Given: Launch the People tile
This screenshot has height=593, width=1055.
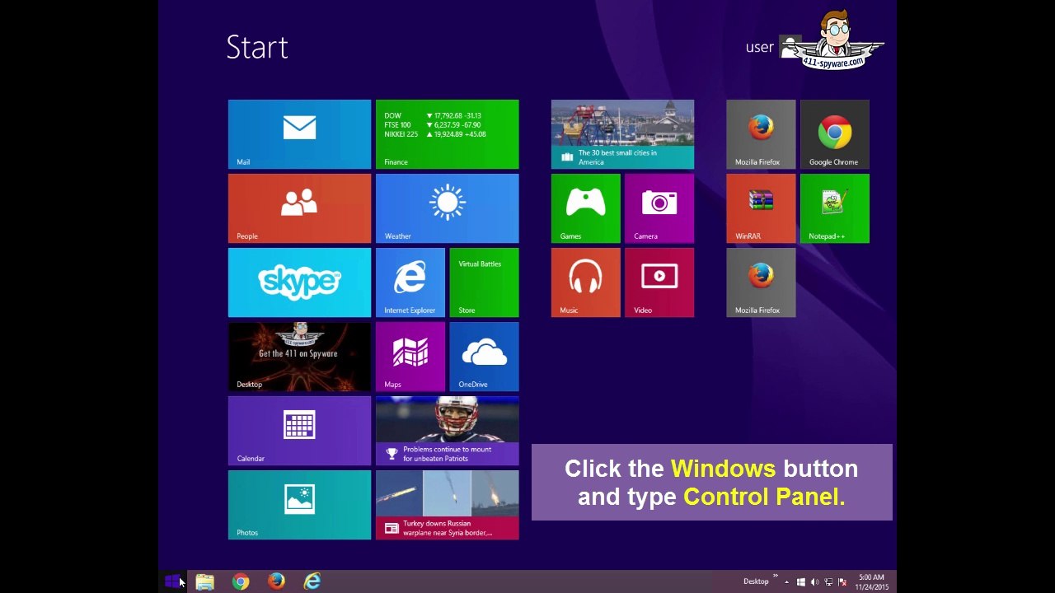Looking at the screenshot, I should click(x=299, y=208).
